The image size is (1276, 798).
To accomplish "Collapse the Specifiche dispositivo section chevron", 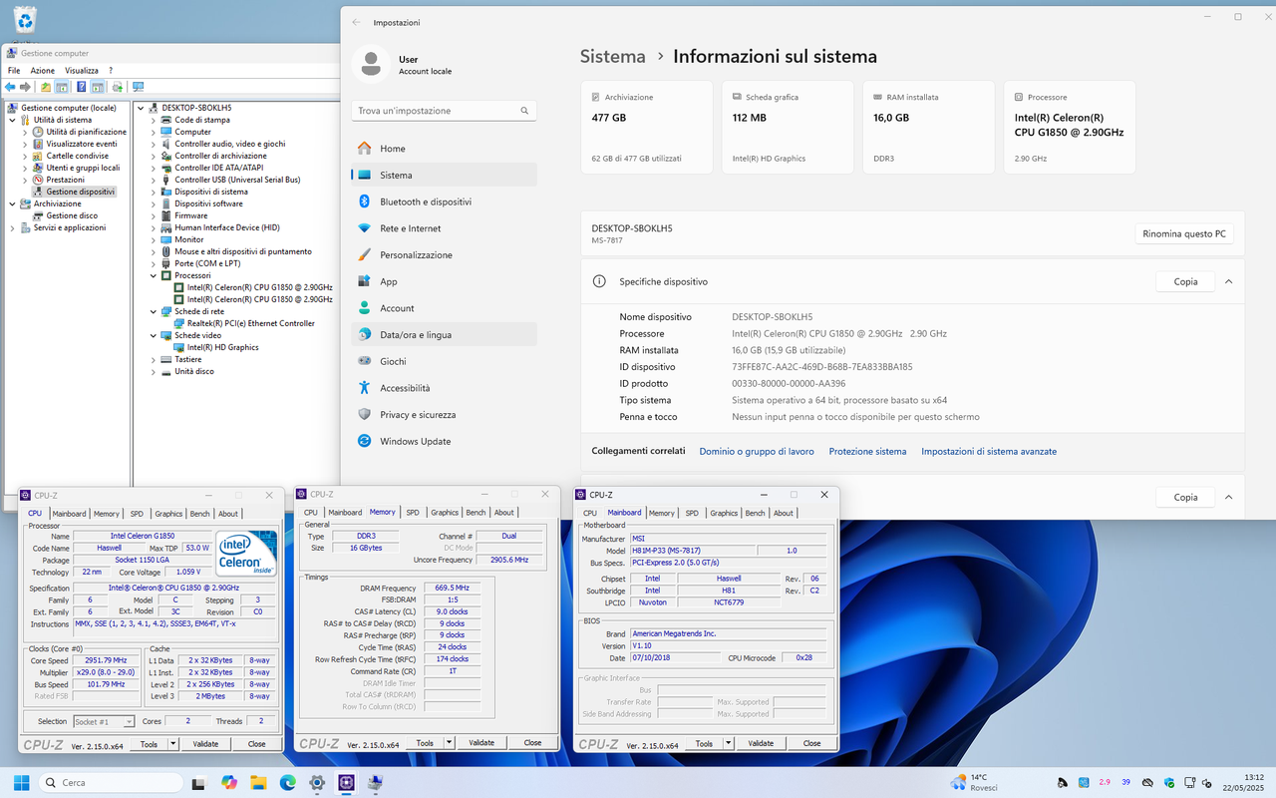I will (x=1228, y=281).
